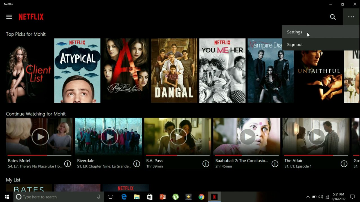The width and height of the screenshot is (360, 202).
Task: Click "Top Picks for Mohit" heading
Action: [x=26, y=34]
